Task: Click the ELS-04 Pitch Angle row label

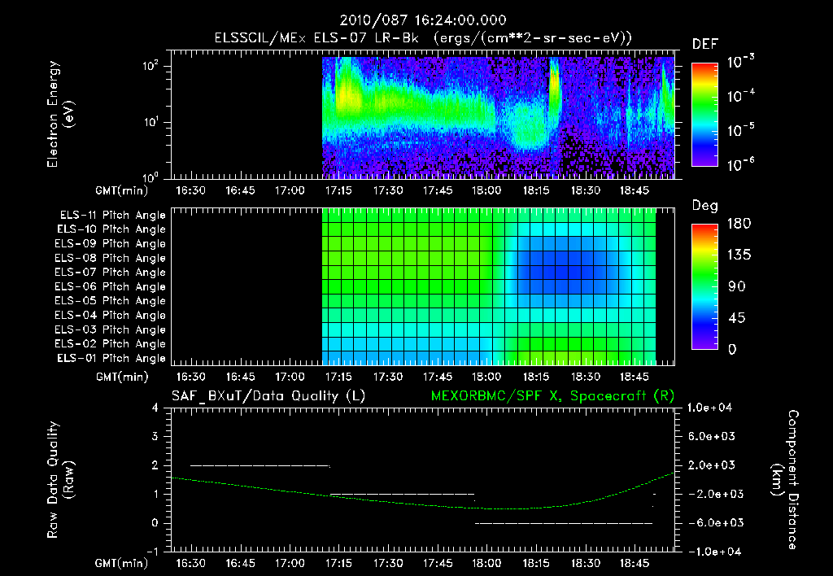Action: click(x=110, y=316)
